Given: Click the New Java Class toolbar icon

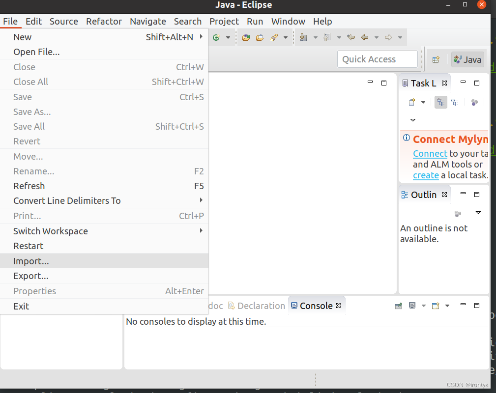Looking at the screenshot, I should [x=216, y=38].
